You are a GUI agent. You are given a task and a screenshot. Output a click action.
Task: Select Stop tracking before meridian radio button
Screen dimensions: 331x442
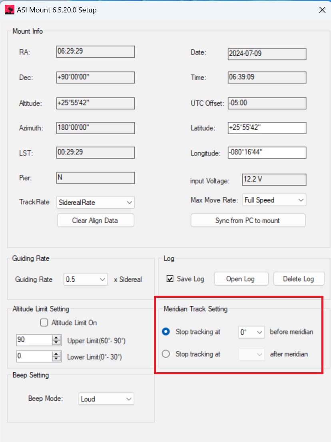click(x=166, y=331)
